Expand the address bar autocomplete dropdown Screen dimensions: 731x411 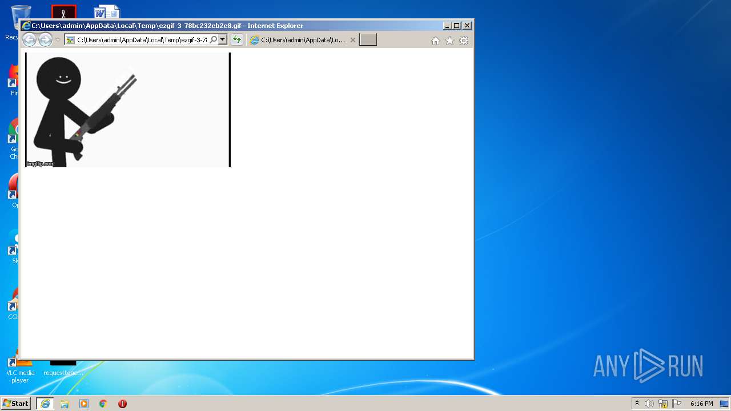[x=223, y=40]
